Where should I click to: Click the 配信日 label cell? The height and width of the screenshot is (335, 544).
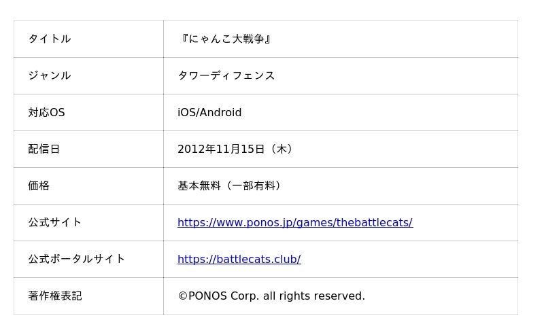89,149
